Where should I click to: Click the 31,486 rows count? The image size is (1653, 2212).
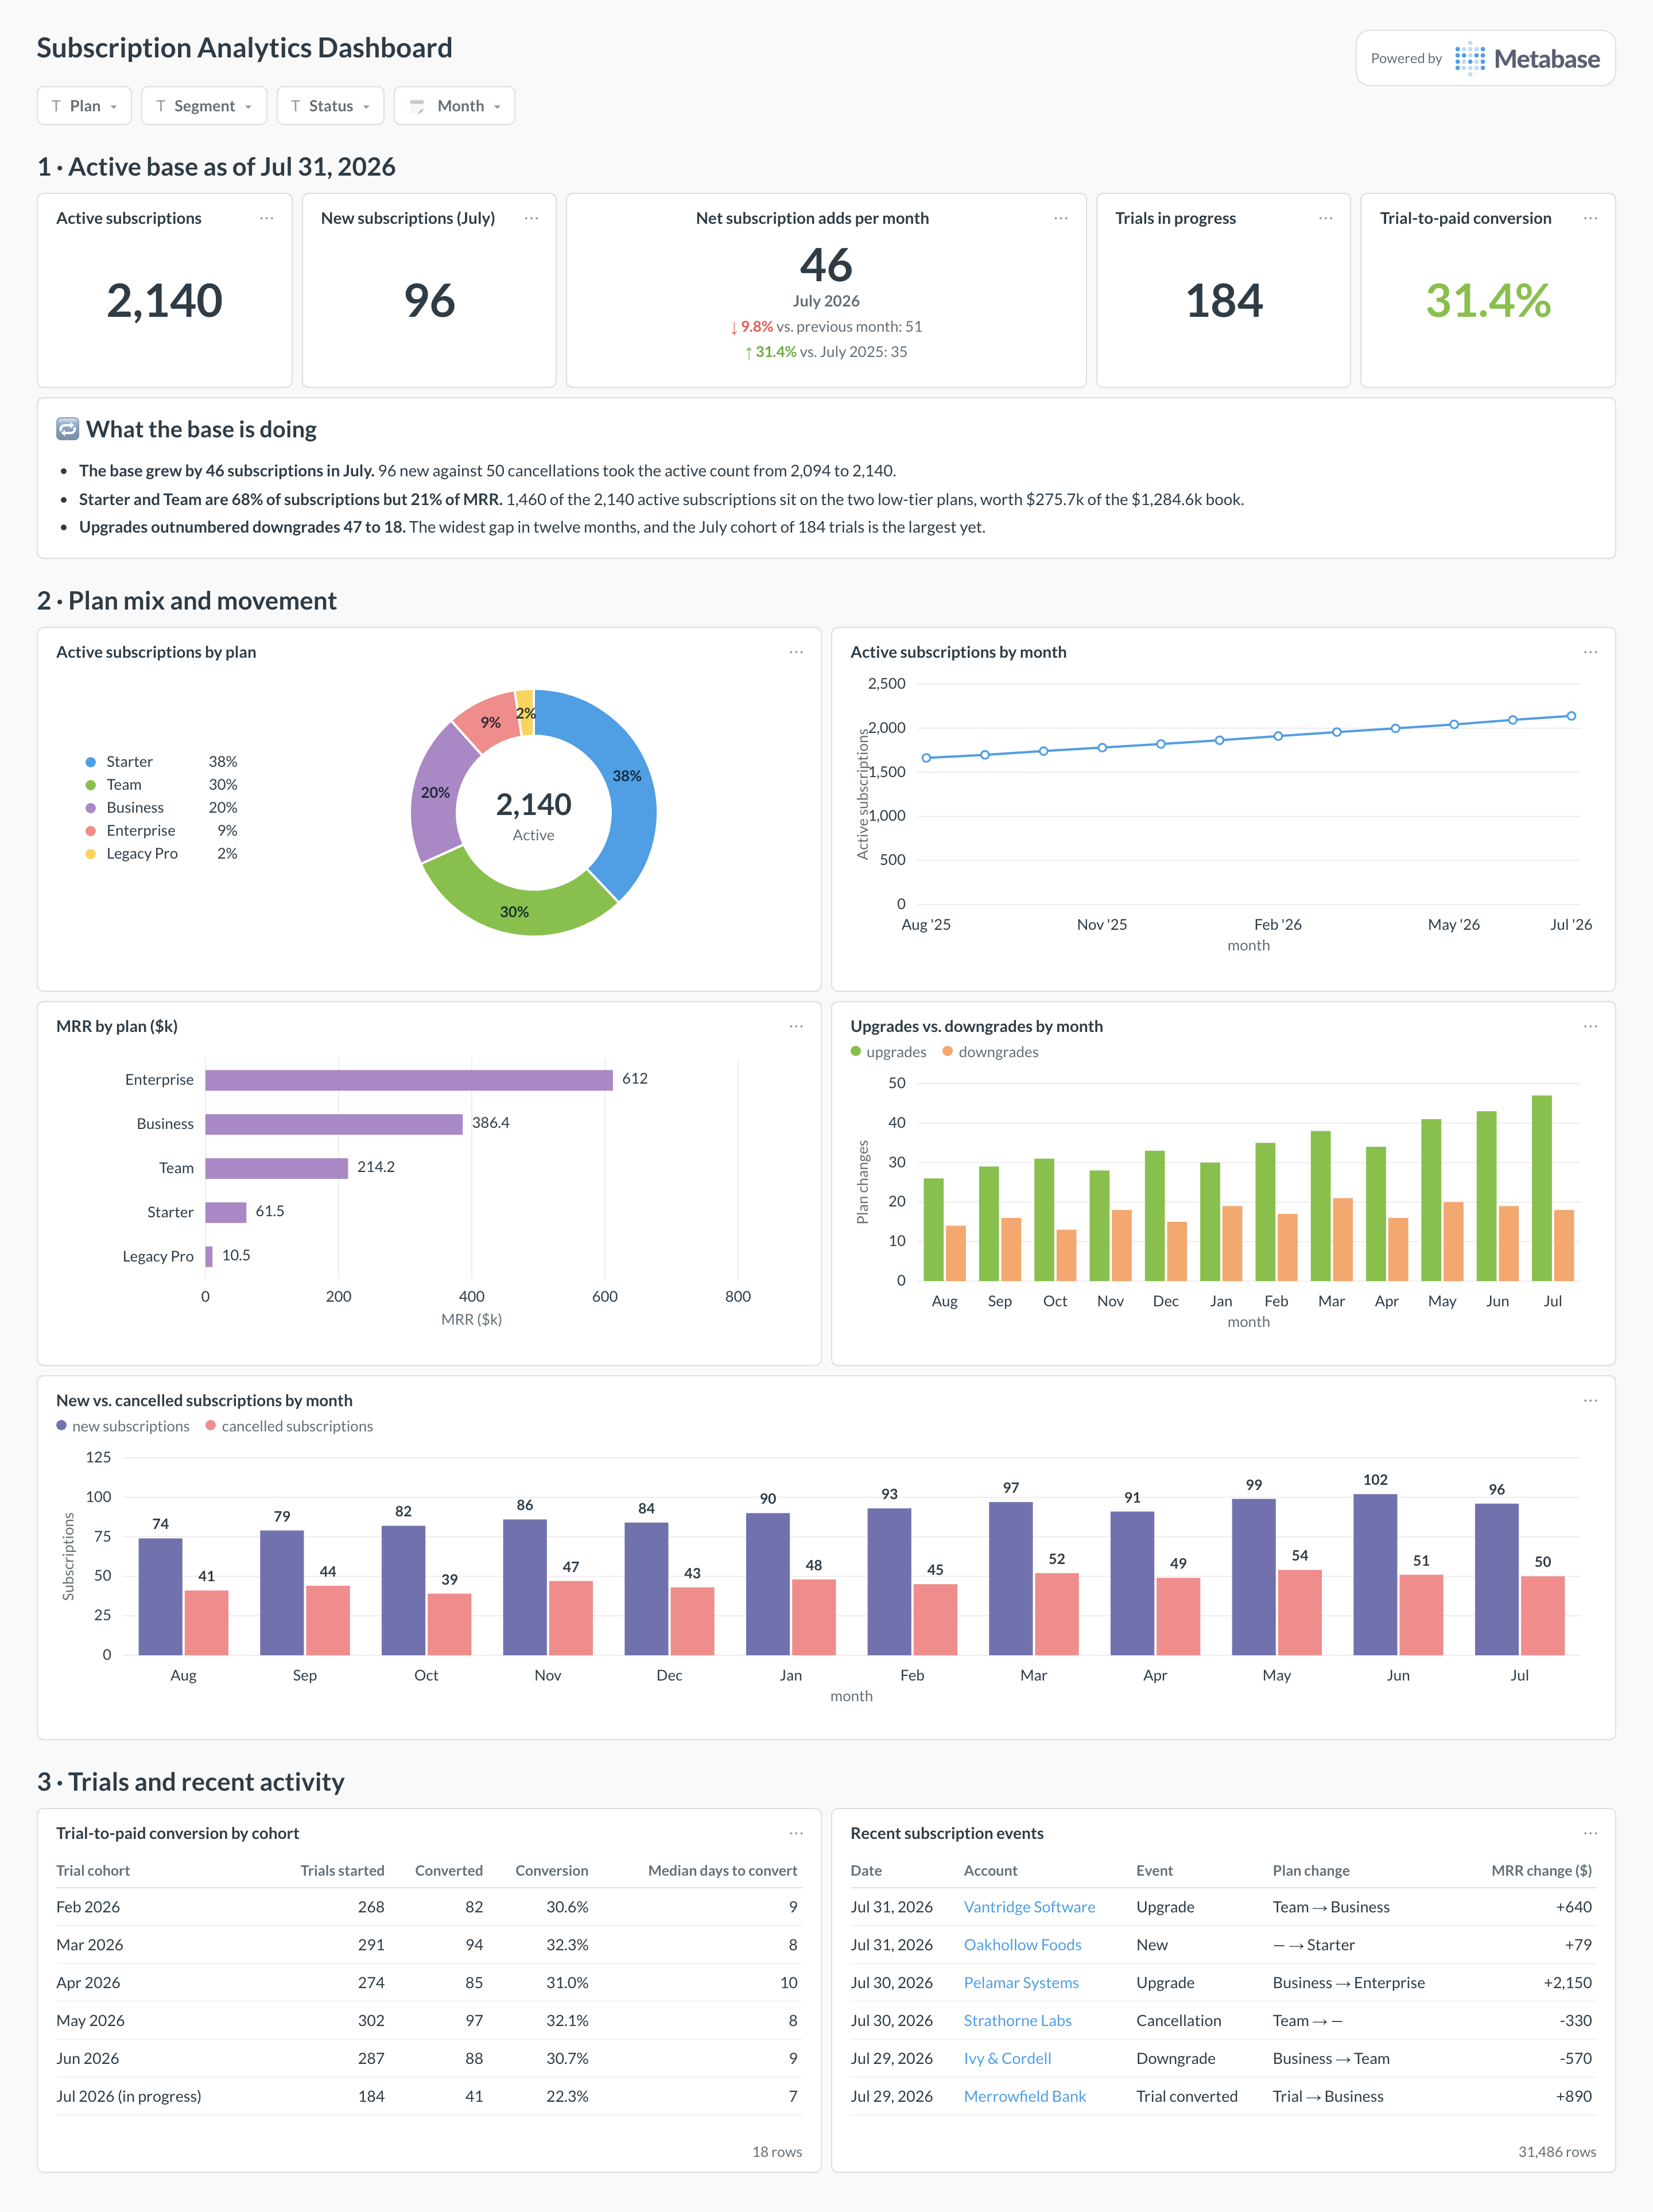tap(1557, 2152)
